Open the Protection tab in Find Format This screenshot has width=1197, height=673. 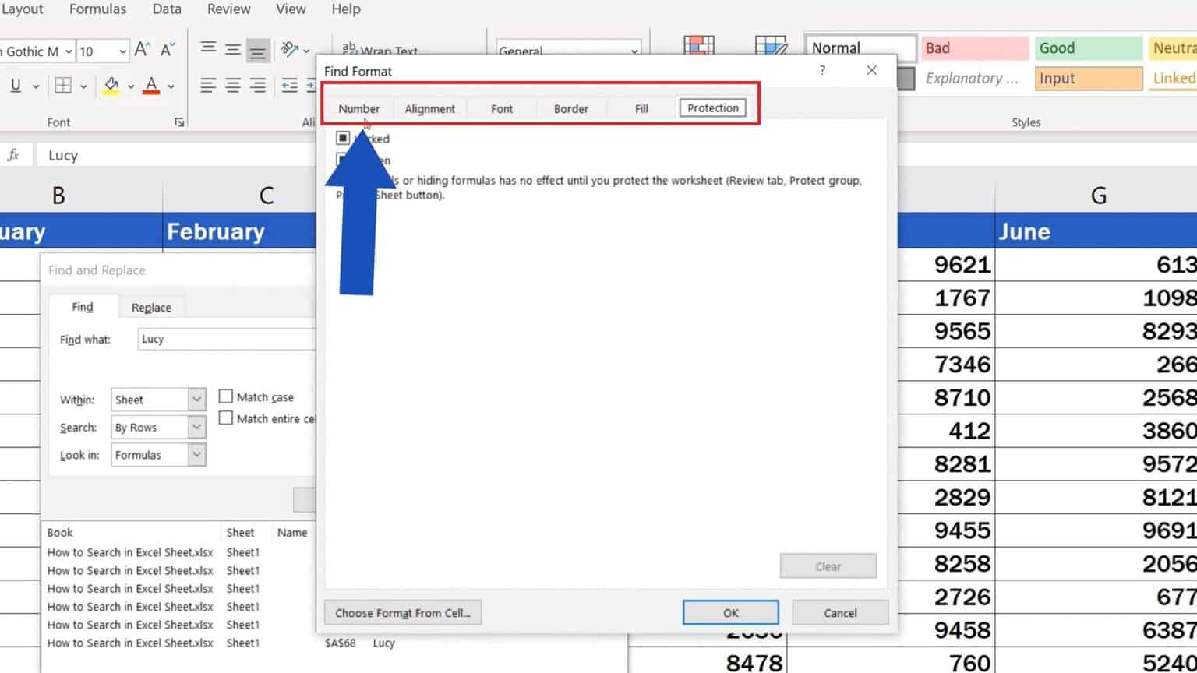click(x=712, y=107)
